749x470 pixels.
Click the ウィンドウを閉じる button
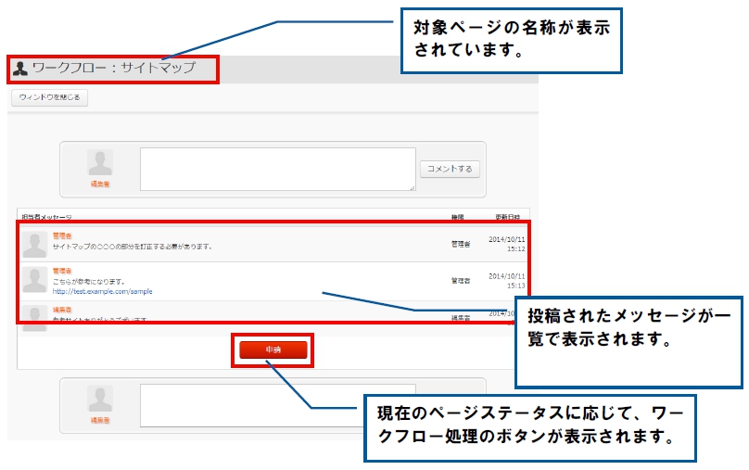coord(50,97)
